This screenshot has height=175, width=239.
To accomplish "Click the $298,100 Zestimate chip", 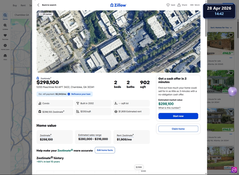I will pos(55,111).
